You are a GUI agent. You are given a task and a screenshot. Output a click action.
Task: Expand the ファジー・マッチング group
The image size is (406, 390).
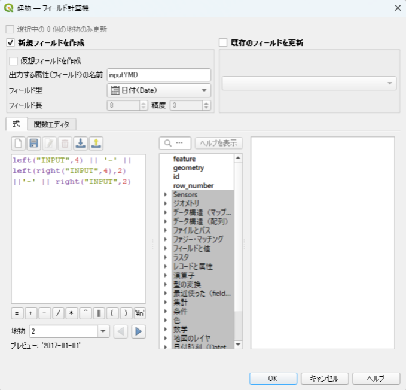166,239
